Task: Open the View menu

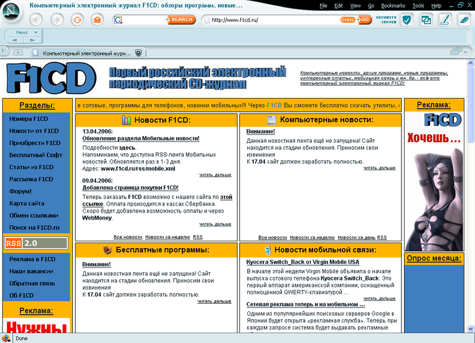Action: point(355,6)
